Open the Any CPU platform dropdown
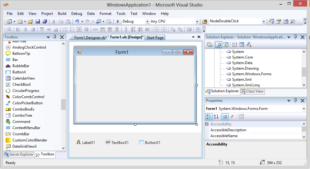Screen dimensions: 310x169 pos(197,21)
